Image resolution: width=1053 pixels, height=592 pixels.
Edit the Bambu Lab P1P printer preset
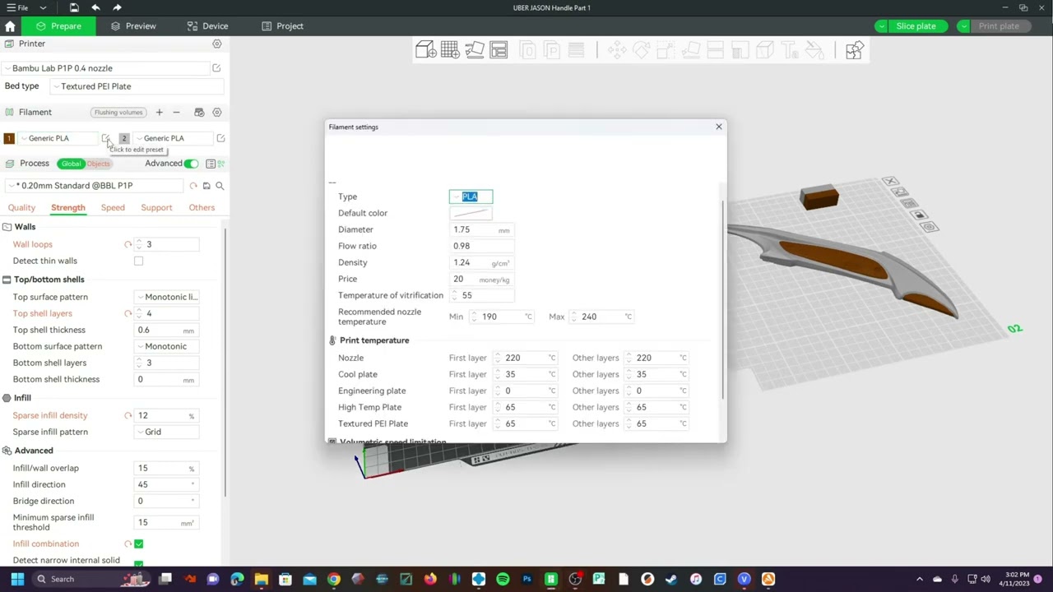(216, 68)
